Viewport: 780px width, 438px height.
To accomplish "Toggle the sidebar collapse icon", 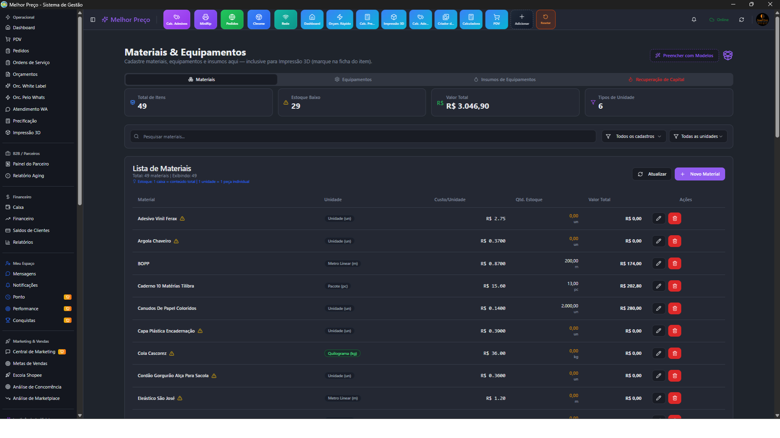I will click(x=93, y=19).
